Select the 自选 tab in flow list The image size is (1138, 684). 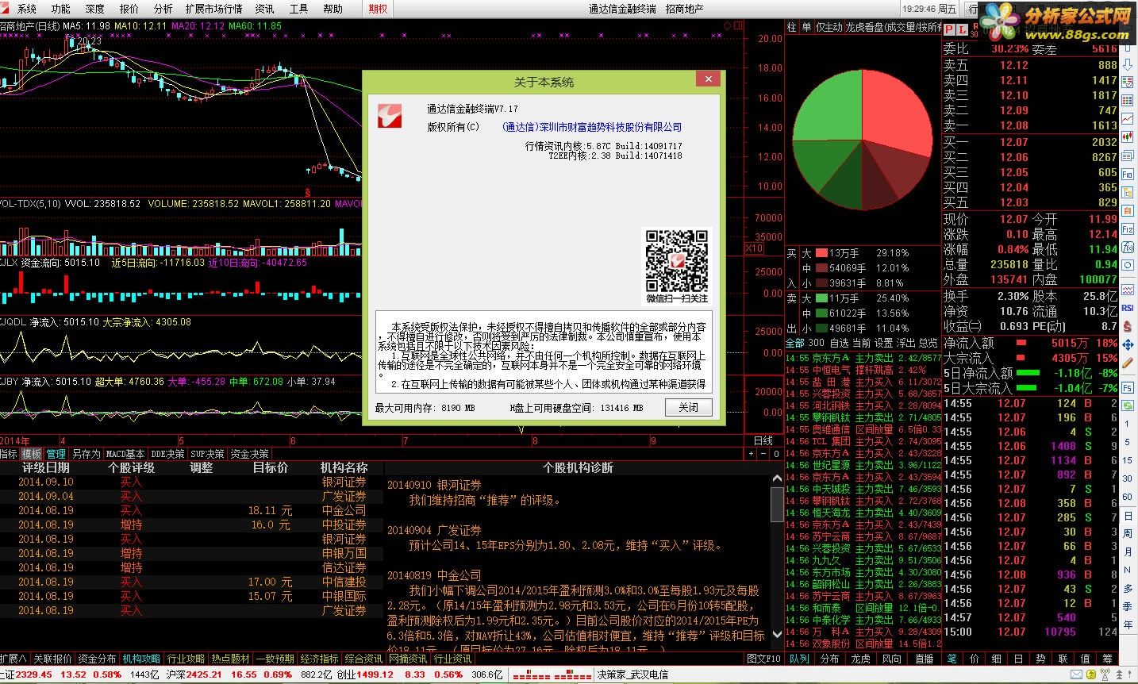click(839, 343)
